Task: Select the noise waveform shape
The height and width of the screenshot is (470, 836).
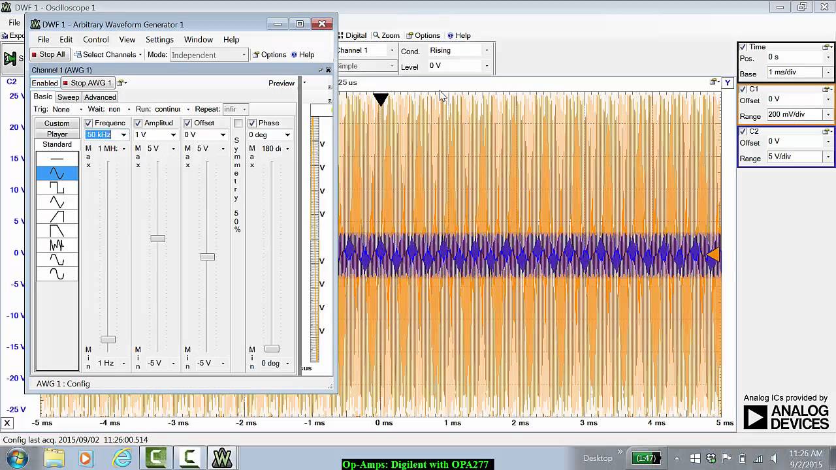Action: tap(57, 245)
